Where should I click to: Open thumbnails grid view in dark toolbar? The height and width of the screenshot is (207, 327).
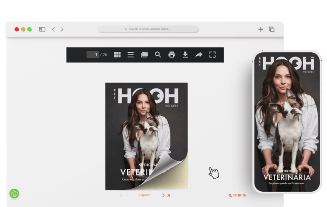tap(117, 54)
